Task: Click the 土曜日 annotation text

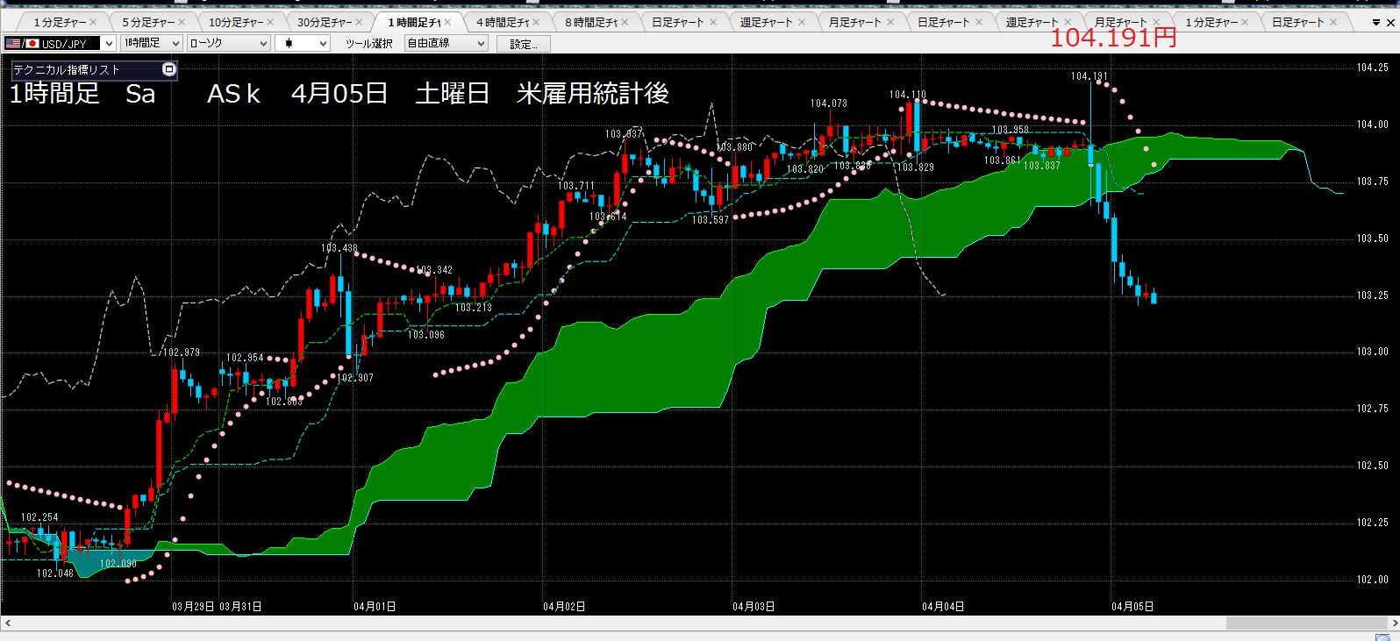Action: 453,93
